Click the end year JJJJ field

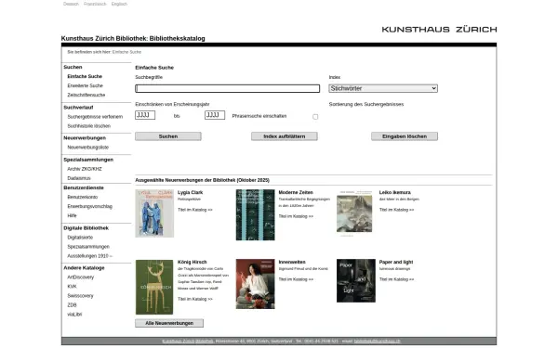[x=215, y=115]
